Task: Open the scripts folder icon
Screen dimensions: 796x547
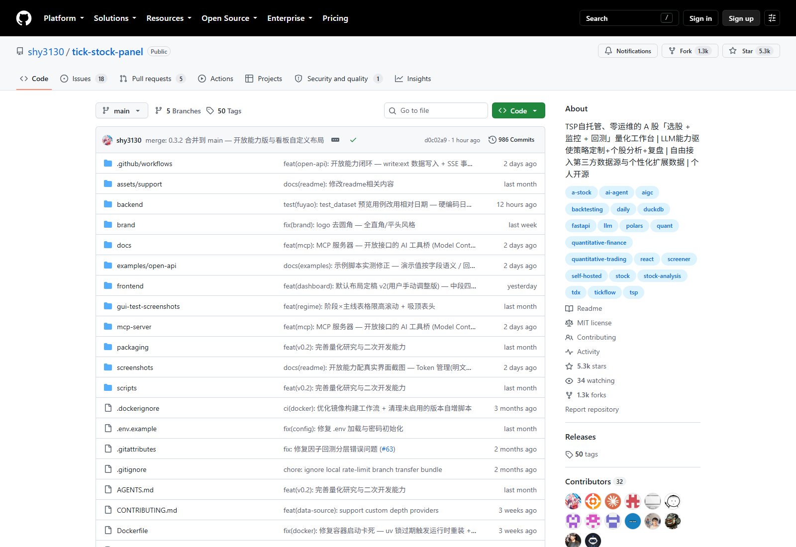Action: 108,387
